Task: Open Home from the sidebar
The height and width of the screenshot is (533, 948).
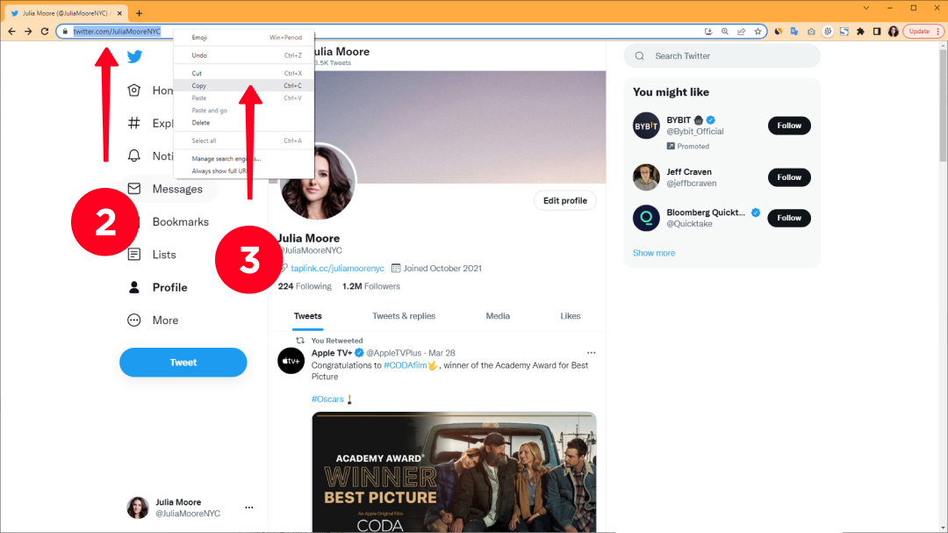Action: 150,90
